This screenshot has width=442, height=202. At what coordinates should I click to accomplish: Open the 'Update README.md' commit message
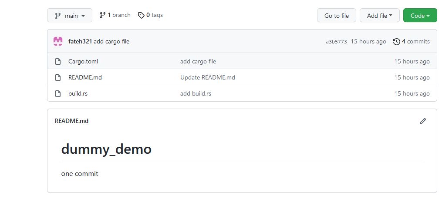[x=207, y=77]
